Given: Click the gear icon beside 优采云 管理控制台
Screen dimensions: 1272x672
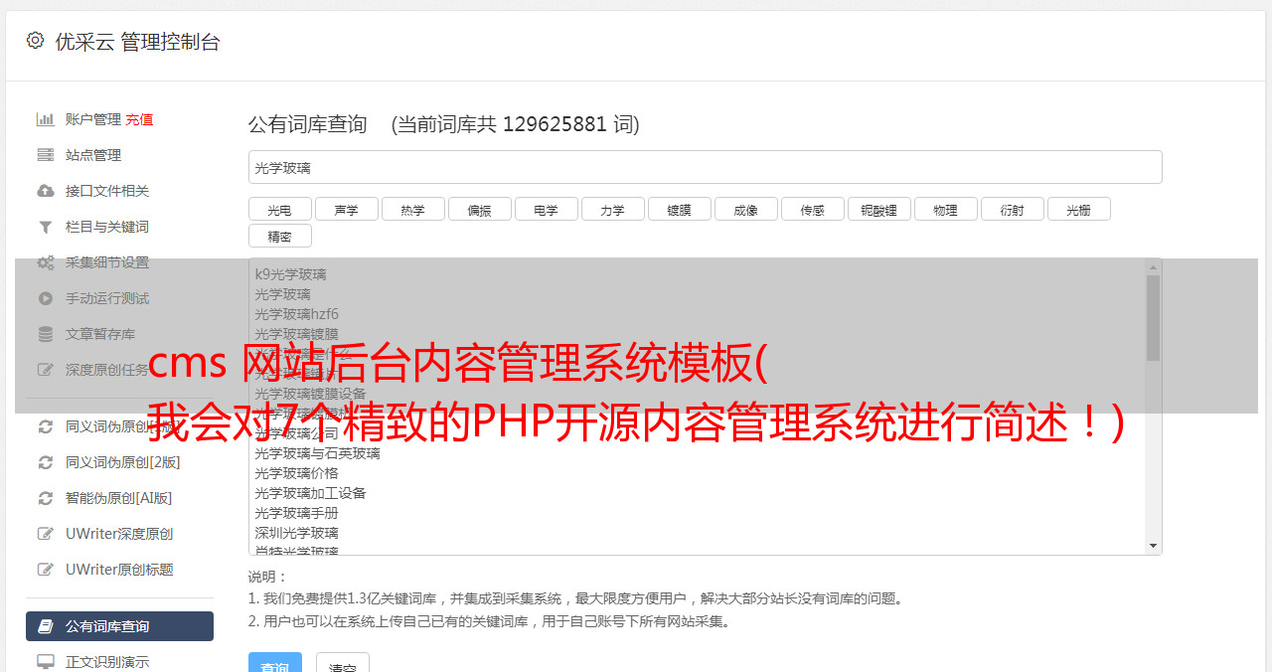Looking at the screenshot, I should pyautogui.click(x=36, y=41).
